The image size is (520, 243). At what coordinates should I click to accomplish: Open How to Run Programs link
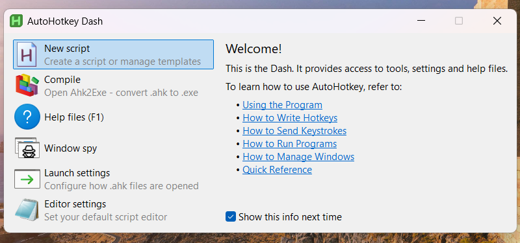(289, 144)
